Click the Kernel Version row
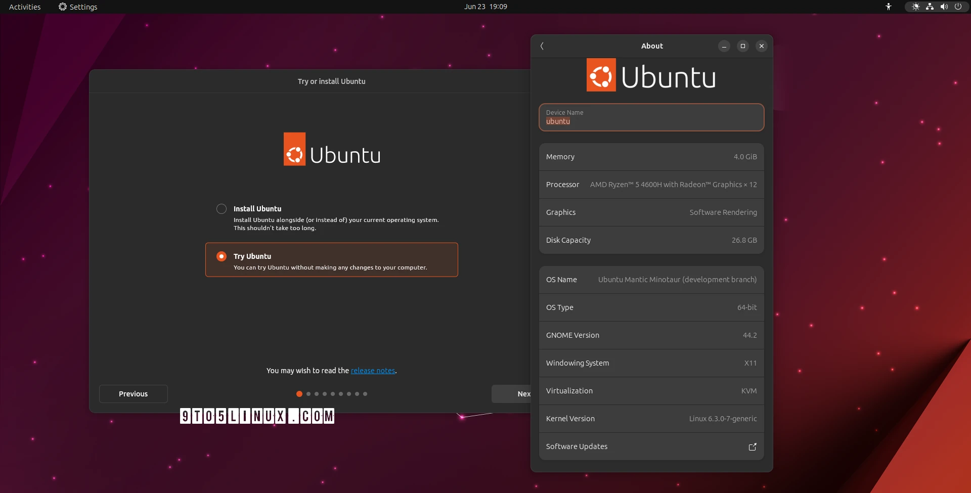The width and height of the screenshot is (971, 493). (x=651, y=419)
